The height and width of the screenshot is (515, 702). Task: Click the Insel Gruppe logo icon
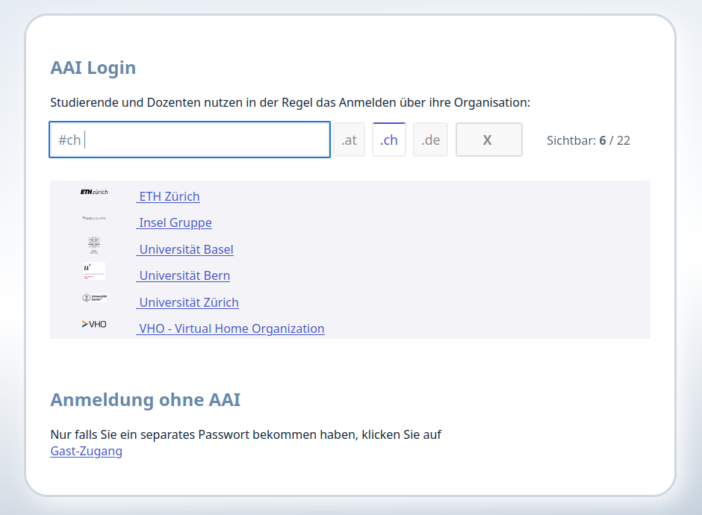tap(94, 219)
